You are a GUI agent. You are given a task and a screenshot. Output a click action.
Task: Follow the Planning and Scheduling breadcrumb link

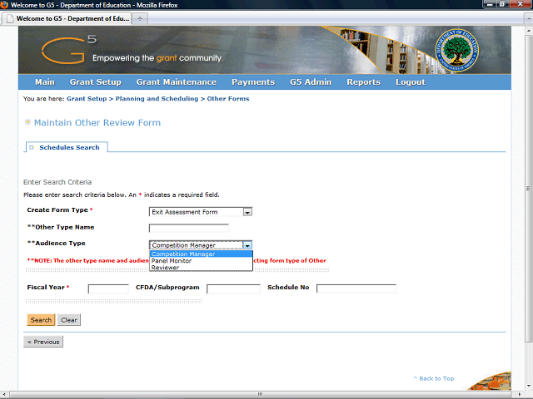coord(157,99)
